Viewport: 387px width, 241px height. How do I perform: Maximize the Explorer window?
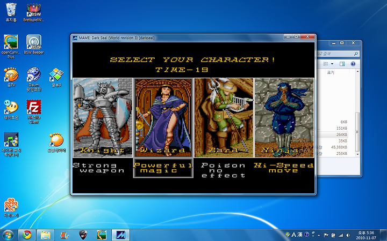click(342, 43)
